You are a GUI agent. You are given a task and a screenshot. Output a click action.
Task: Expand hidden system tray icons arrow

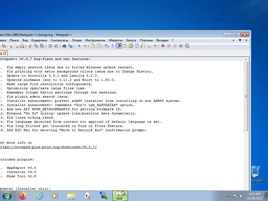[222, 196]
